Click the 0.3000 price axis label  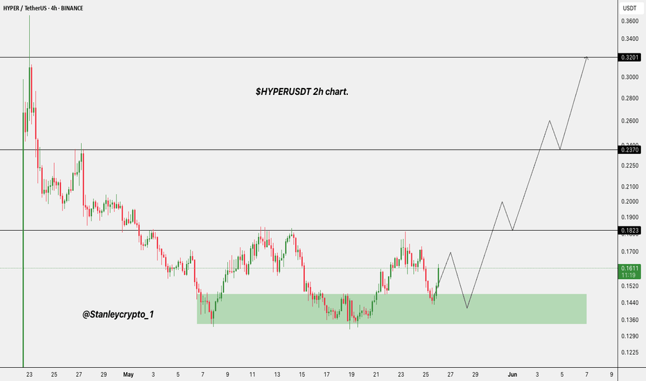(629, 77)
